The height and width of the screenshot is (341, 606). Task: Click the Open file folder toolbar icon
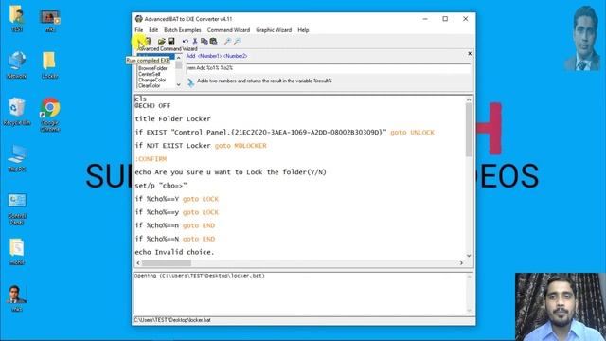(161, 41)
